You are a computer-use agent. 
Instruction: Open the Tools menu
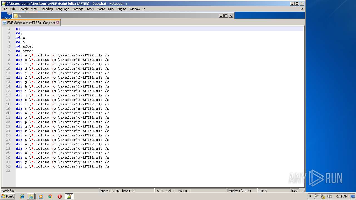(x=90, y=9)
